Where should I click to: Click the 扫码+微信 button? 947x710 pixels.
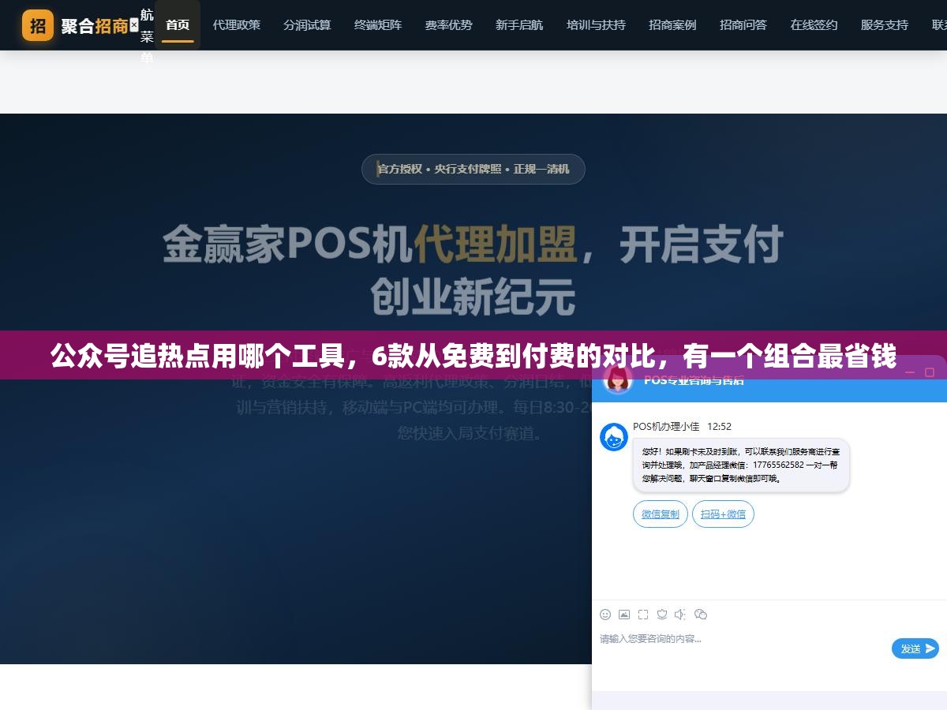tap(724, 514)
